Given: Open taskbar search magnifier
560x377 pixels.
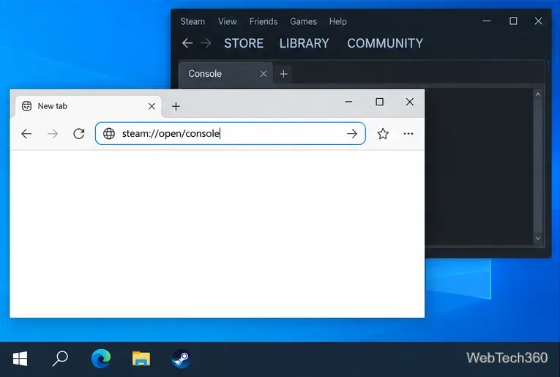Looking at the screenshot, I should click(x=60, y=359).
